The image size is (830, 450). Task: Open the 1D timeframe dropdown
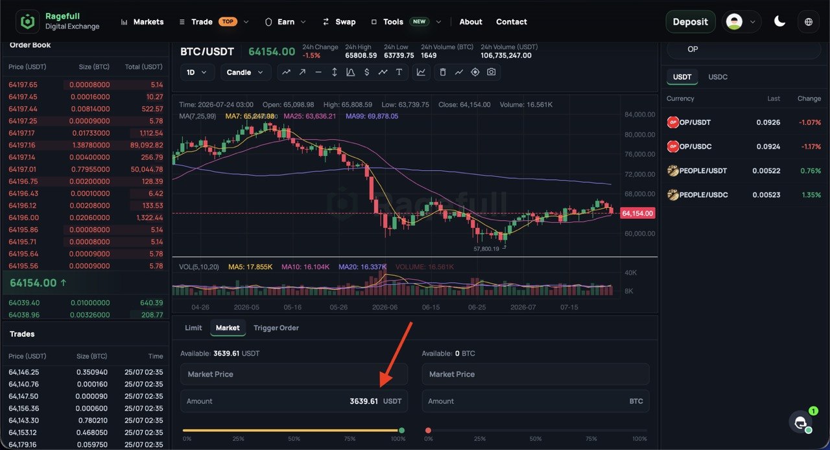pyautogui.click(x=197, y=73)
